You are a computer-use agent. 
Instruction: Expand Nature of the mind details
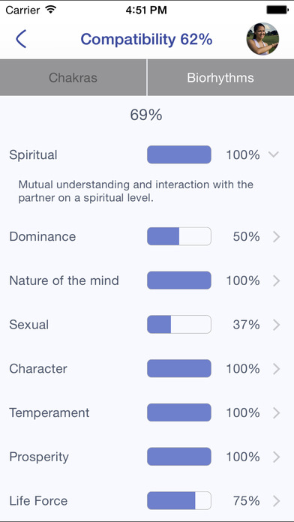click(x=276, y=280)
